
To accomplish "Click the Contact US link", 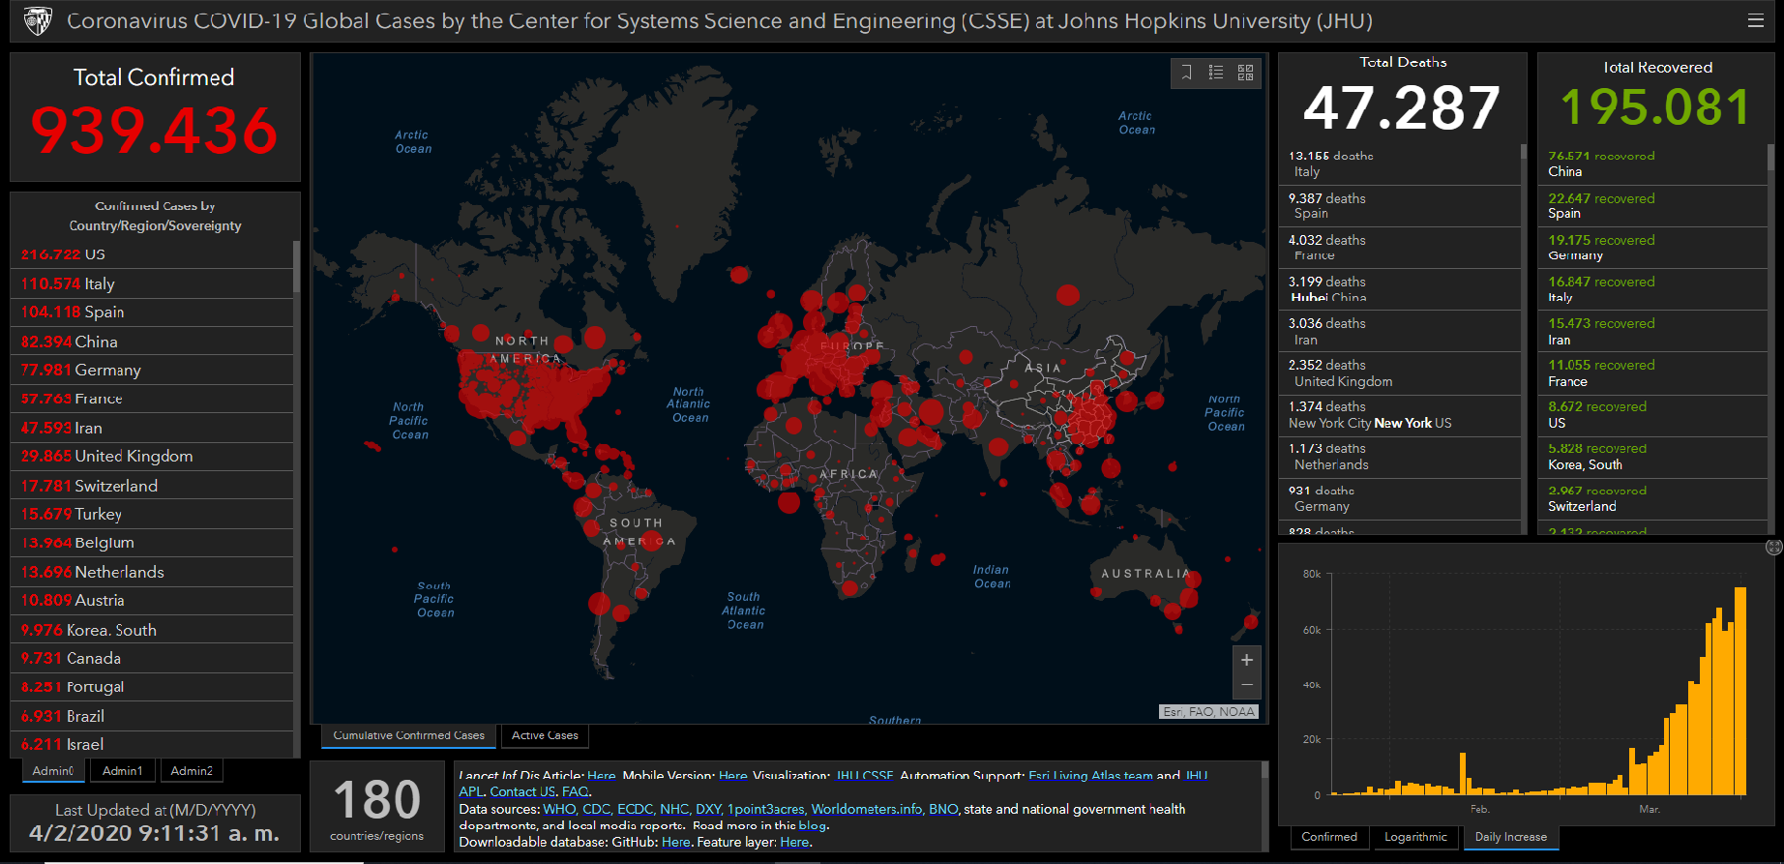I will pos(522,791).
